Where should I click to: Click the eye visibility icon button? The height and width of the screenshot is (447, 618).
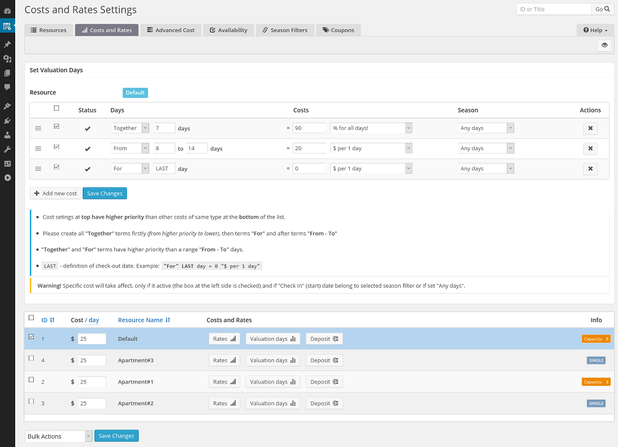[x=604, y=46]
